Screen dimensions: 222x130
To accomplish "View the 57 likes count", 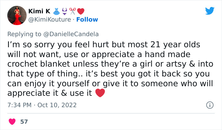I will tap(23, 121).
